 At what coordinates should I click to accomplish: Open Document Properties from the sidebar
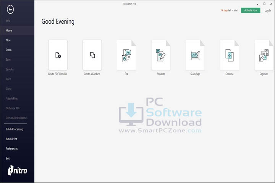17,118
